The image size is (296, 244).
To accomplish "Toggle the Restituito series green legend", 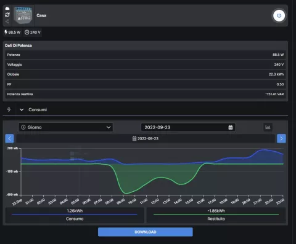I will point(216,215).
